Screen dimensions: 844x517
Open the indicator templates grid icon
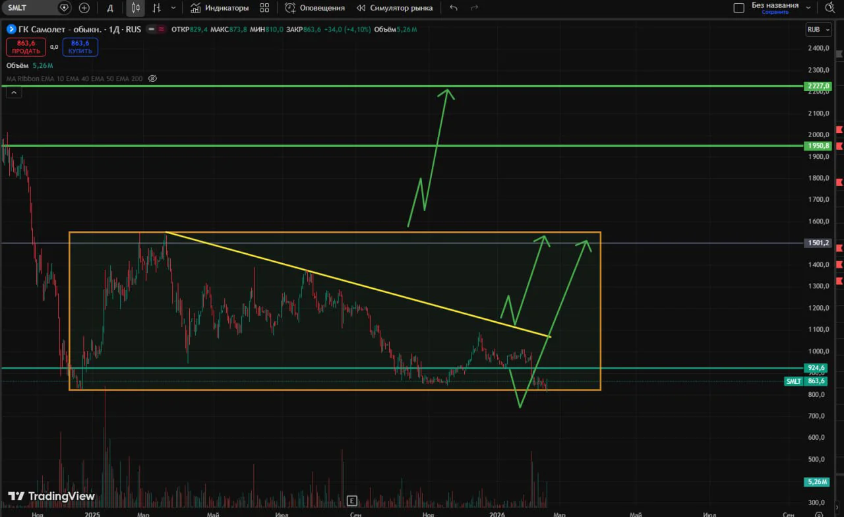[264, 8]
